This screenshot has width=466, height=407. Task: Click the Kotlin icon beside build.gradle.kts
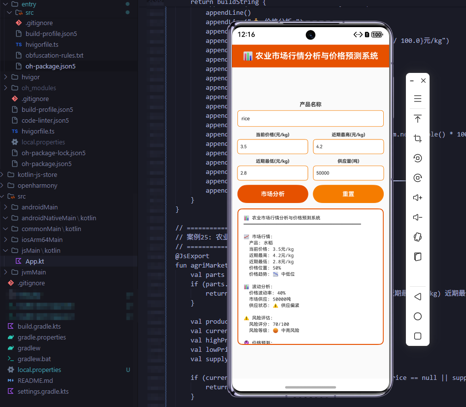(x=11, y=326)
